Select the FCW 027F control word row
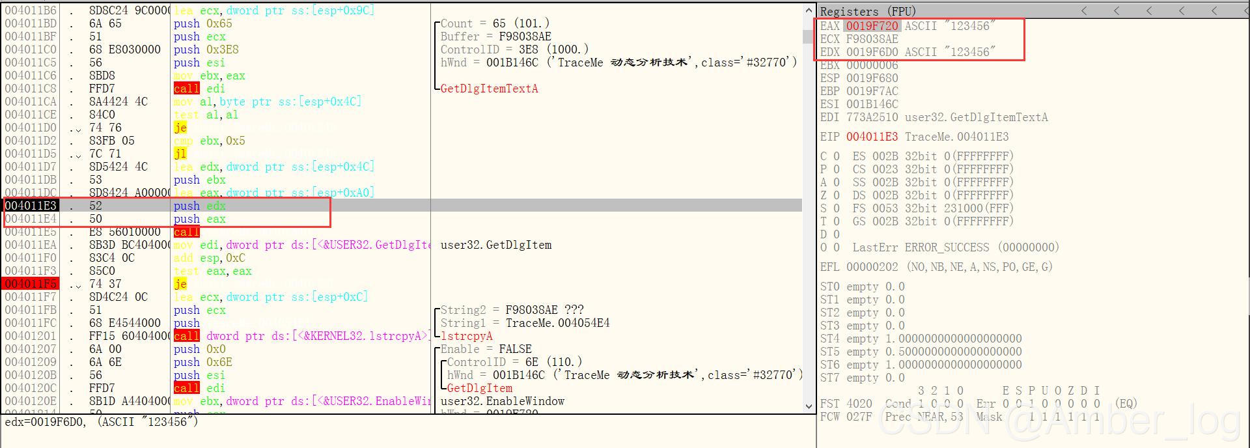Viewport: 1250px width, 448px height. pyautogui.click(x=960, y=417)
